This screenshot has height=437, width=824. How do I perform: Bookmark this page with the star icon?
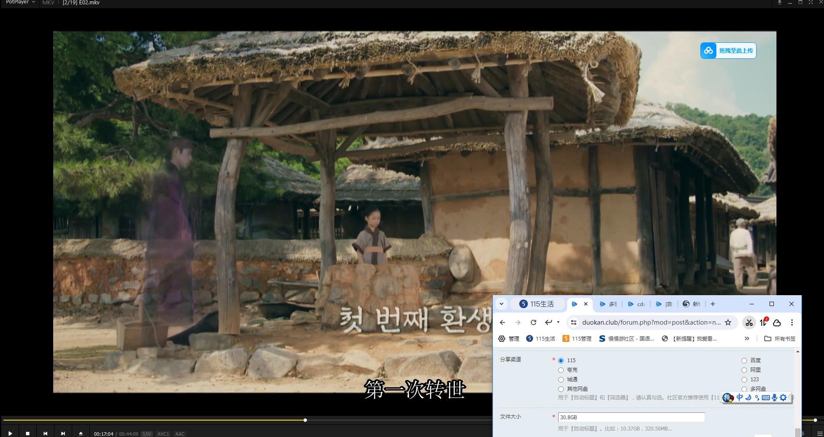pyautogui.click(x=728, y=322)
